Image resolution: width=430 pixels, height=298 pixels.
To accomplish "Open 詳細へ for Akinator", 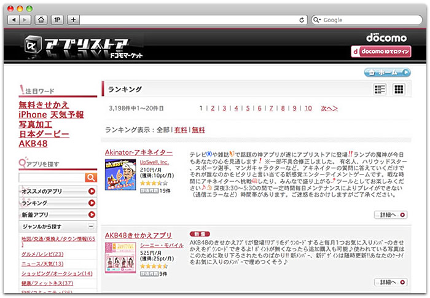I will click(390, 215).
